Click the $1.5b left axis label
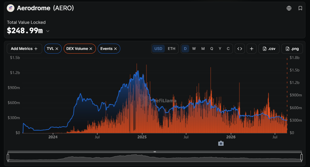The height and width of the screenshot is (167, 310). (x=15, y=58)
